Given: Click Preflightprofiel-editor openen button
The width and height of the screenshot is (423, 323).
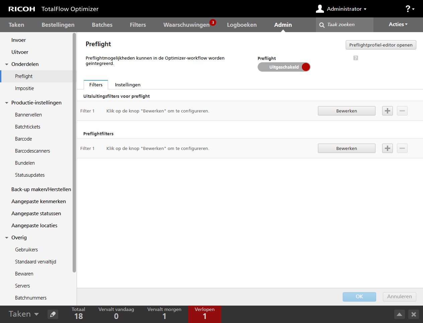Looking at the screenshot, I should [x=380, y=45].
